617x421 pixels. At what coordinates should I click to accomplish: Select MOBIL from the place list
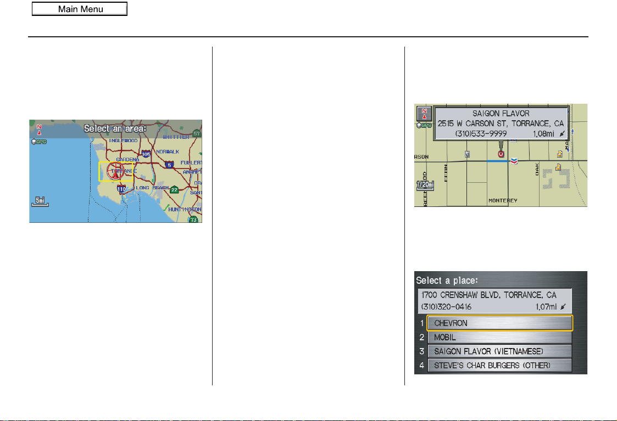[x=500, y=337]
